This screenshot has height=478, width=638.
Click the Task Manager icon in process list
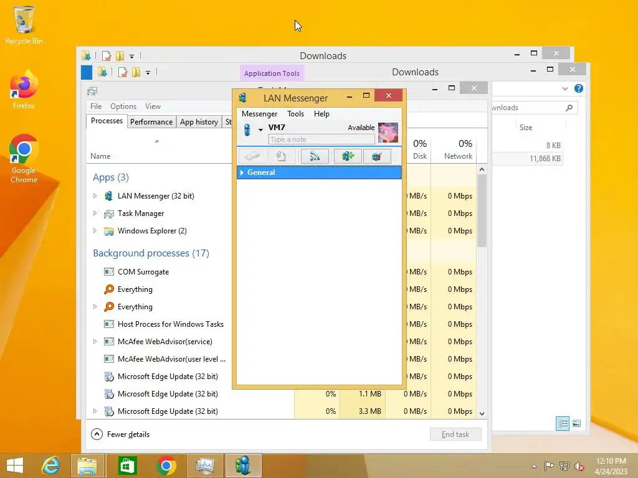point(108,213)
